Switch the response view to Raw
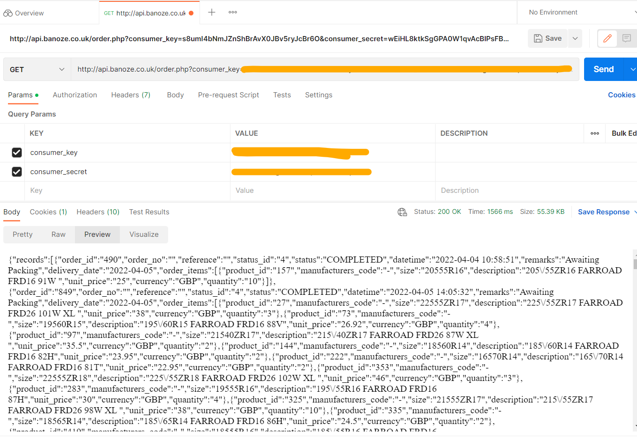The image size is (637, 439). tap(59, 234)
